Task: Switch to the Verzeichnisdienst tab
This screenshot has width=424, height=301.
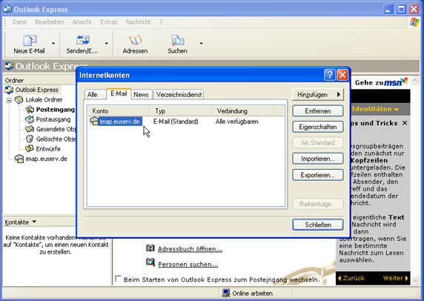Action: (179, 95)
